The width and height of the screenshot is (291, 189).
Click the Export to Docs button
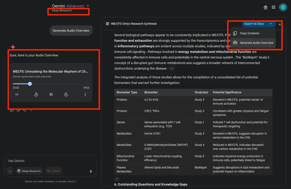point(254,24)
